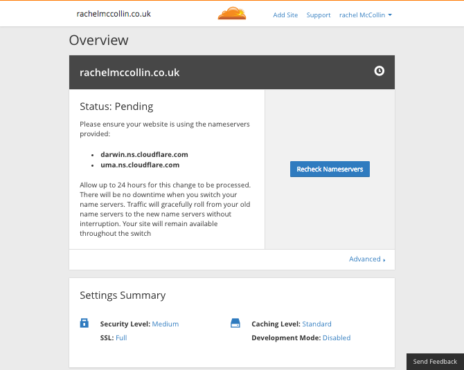Open the Support menu
The image size is (464, 370).
[x=319, y=15]
